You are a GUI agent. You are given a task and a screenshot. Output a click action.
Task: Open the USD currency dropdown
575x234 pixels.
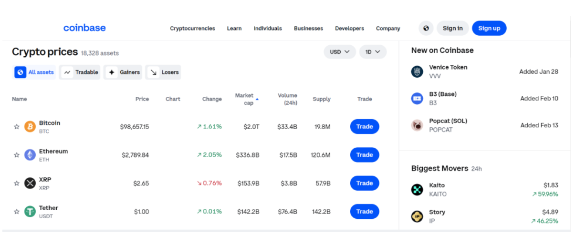point(340,52)
